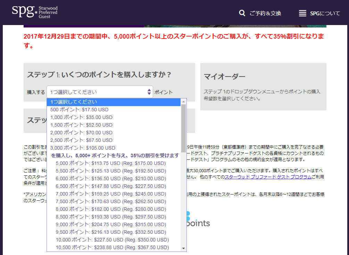Choose 7,000 ポイント: $159.25 USD

(x=114, y=194)
